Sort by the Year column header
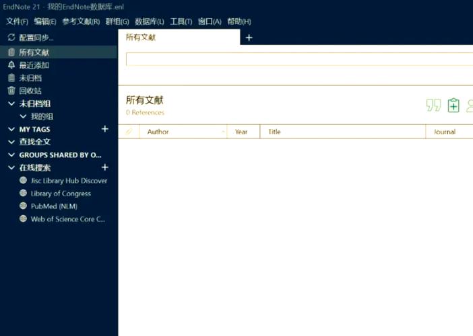This screenshot has width=473, height=336. [243, 132]
